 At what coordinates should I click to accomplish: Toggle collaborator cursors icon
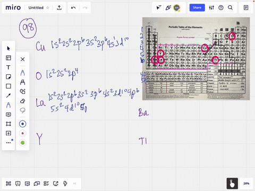[x=159, y=7]
